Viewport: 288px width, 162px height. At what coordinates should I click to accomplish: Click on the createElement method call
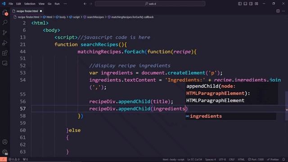[186, 73]
